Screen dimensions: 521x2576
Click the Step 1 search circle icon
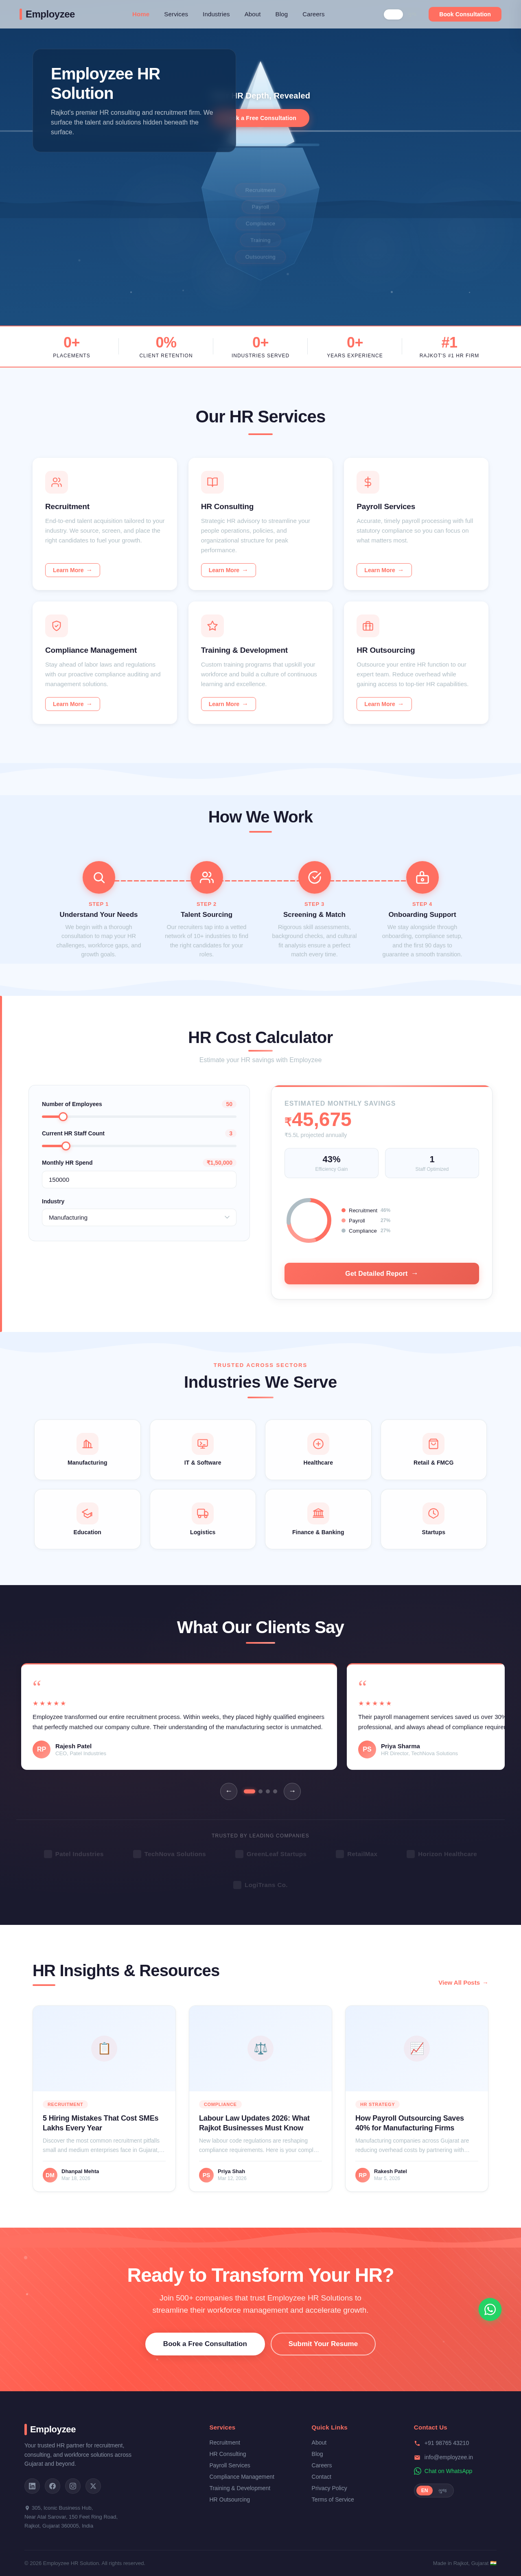point(98,877)
